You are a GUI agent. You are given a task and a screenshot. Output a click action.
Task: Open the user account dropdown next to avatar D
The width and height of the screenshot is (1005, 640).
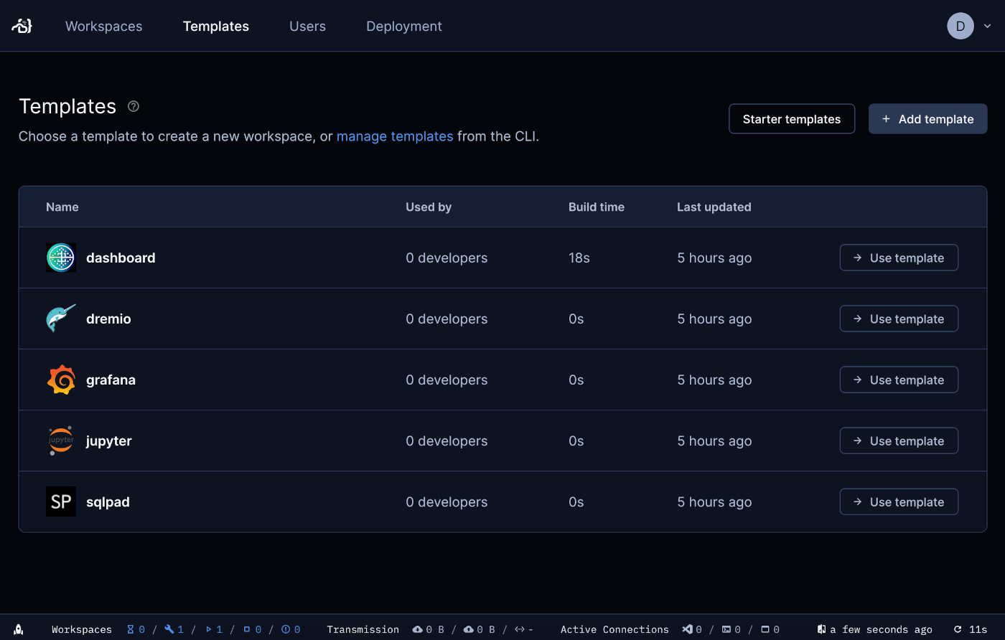click(988, 26)
